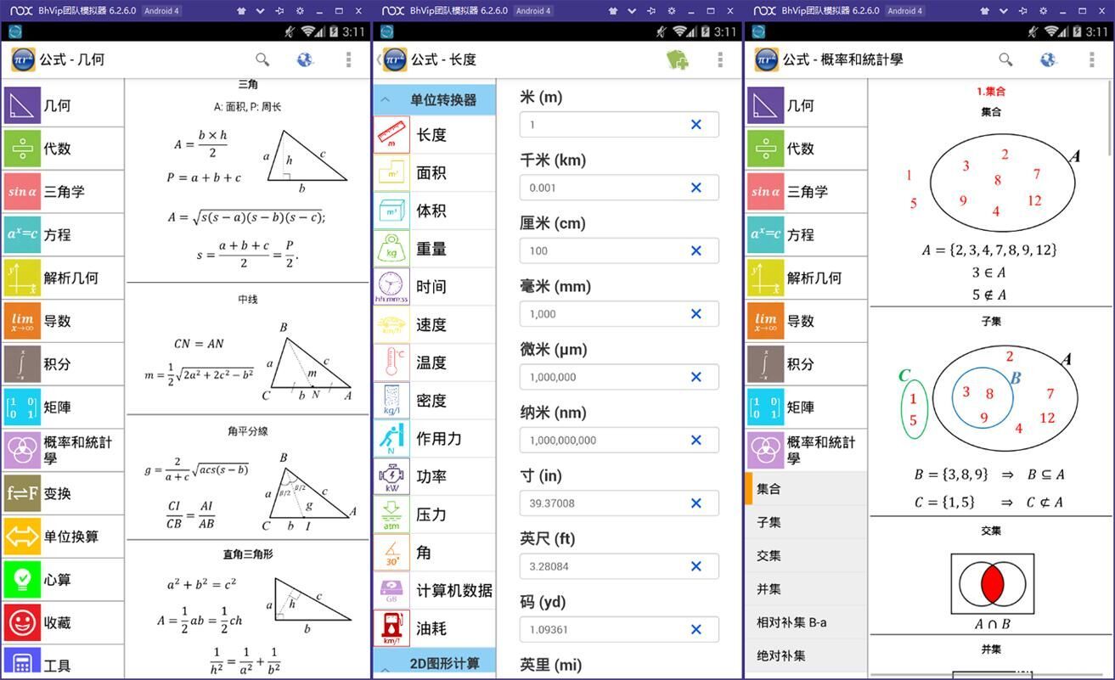Clear the 微米 (μm) value
This screenshot has height=680, width=1115.
coord(696,377)
